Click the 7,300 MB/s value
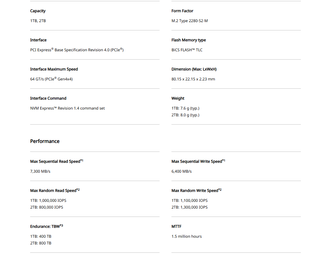Image resolution: width=331 pixels, height=255 pixels. (x=40, y=171)
